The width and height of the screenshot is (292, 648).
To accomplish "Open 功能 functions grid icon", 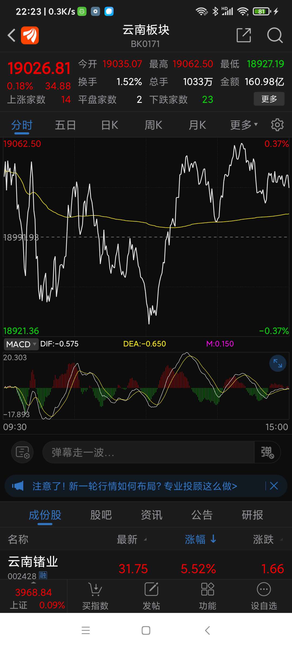I will (x=208, y=596).
